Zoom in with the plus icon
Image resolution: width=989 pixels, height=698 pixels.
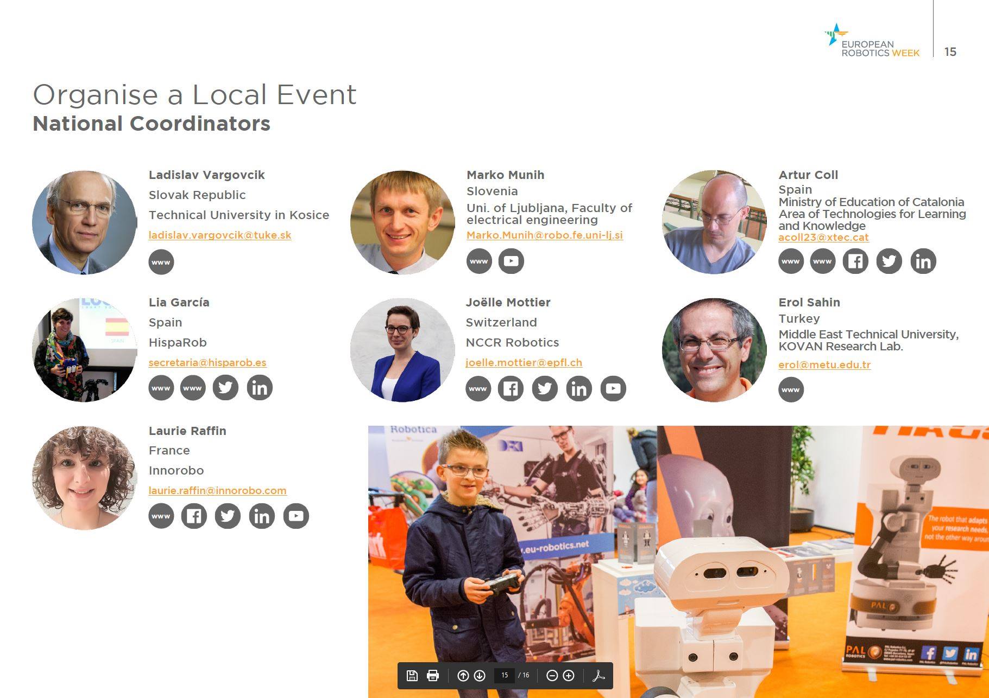[569, 675]
